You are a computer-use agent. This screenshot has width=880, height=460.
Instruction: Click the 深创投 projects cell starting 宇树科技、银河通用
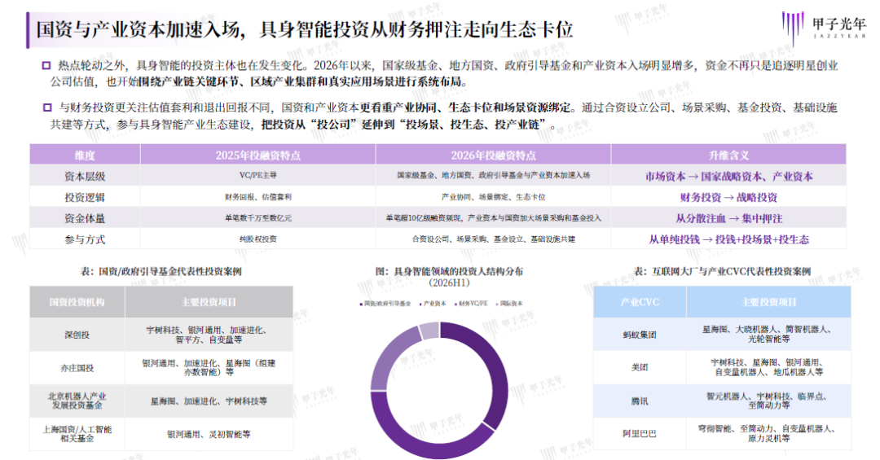(x=209, y=335)
